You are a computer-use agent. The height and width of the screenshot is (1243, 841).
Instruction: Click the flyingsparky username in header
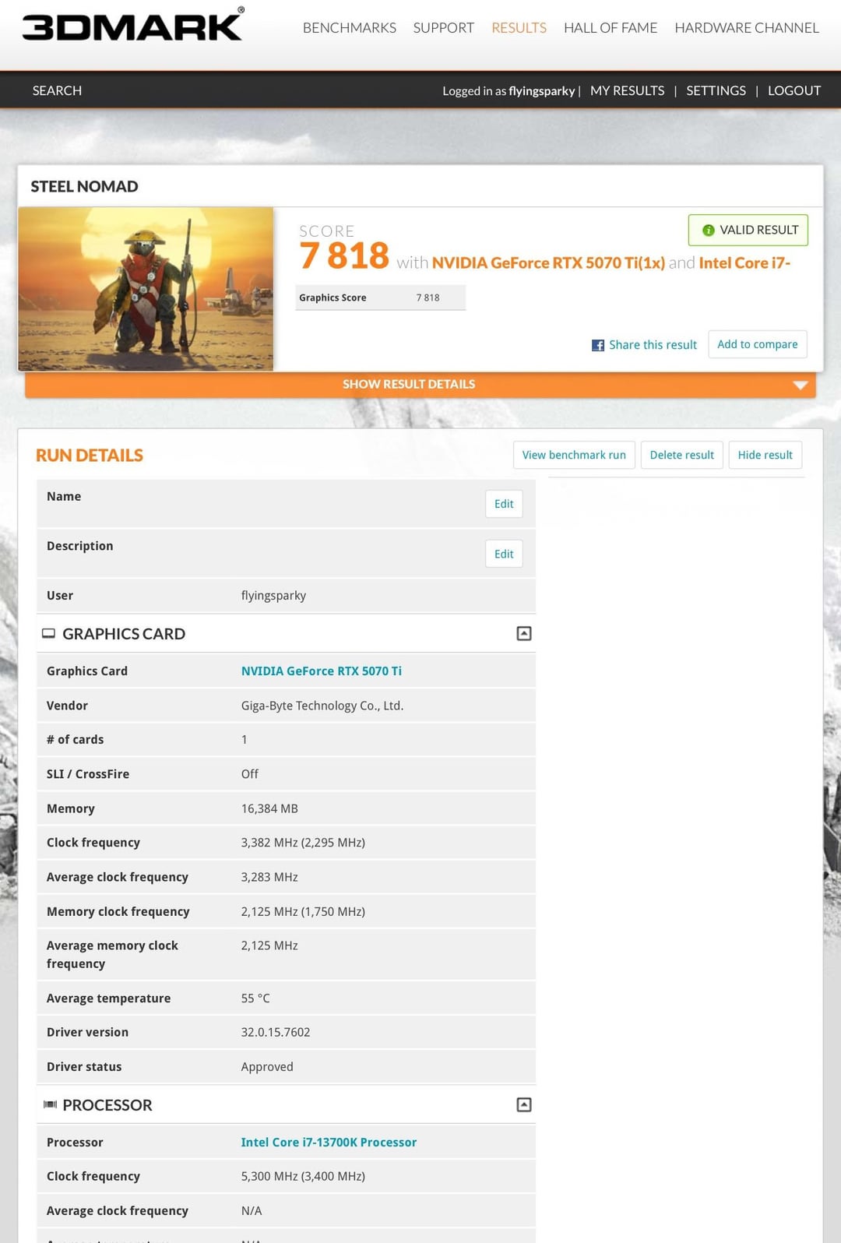click(542, 91)
